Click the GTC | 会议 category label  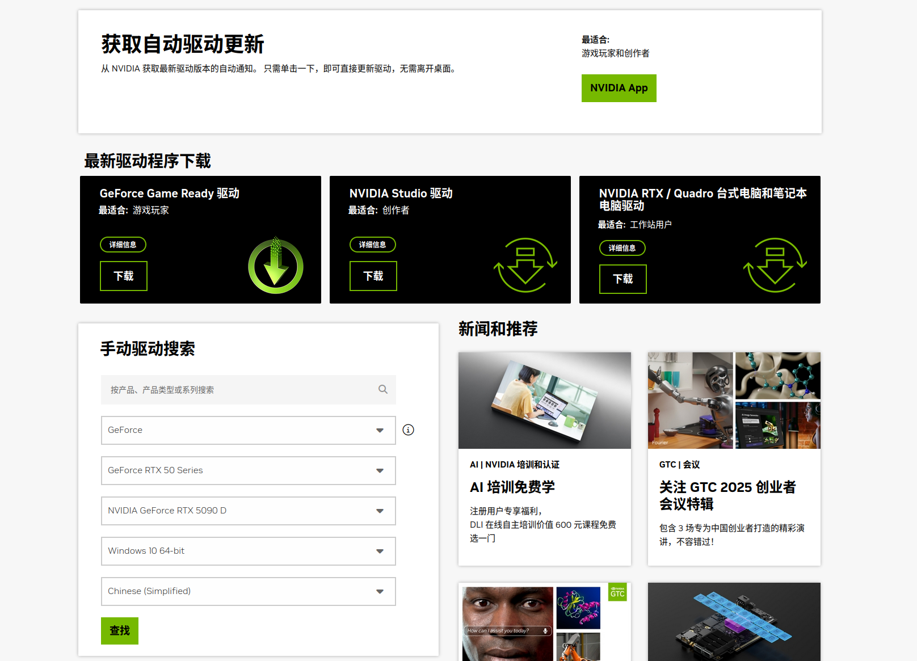679,465
